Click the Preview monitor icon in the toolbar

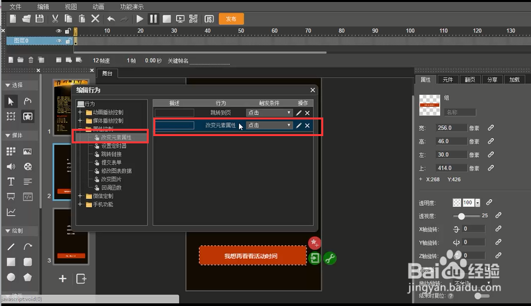click(x=180, y=19)
